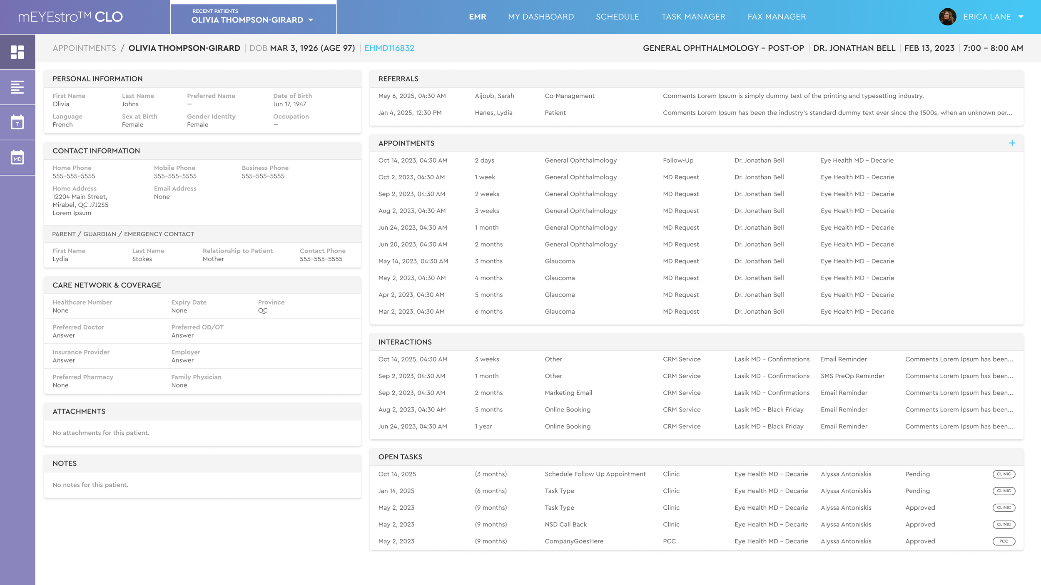Click the EHMD116832 patient ID link
1041x585 pixels.
tap(389, 48)
